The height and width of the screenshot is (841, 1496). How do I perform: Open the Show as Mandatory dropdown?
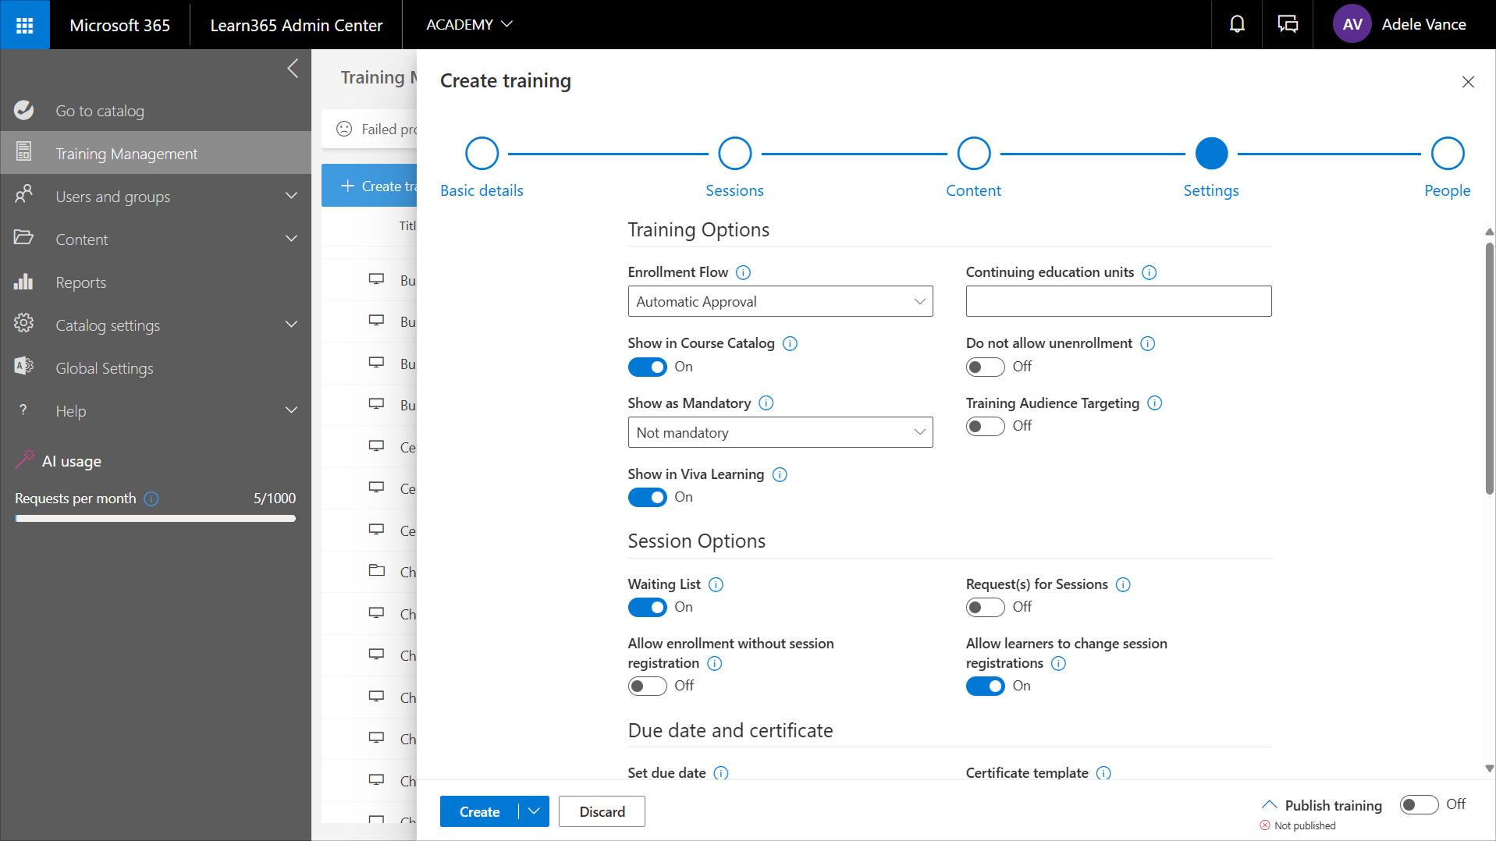pos(780,433)
